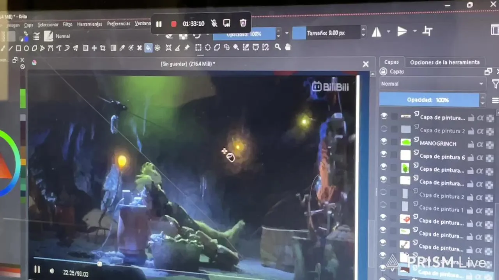499x280 pixels.
Task: Hide the MANOGRINCH layer
Action: click(384, 142)
